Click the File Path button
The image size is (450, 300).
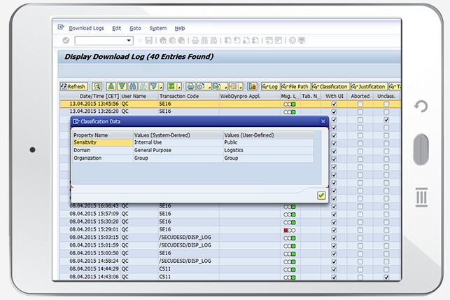pyautogui.click(x=295, y=86)
